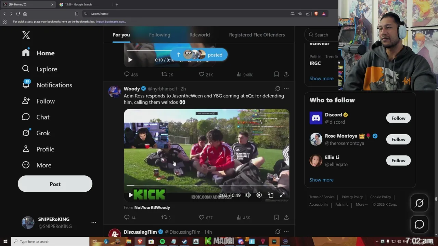Open replies on post with 466 comments
Image resolution: width=438 pixels, height=246 pixels.
131,74
